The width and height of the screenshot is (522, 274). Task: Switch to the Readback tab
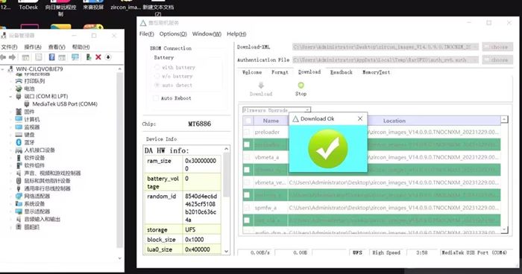(342, 72)
